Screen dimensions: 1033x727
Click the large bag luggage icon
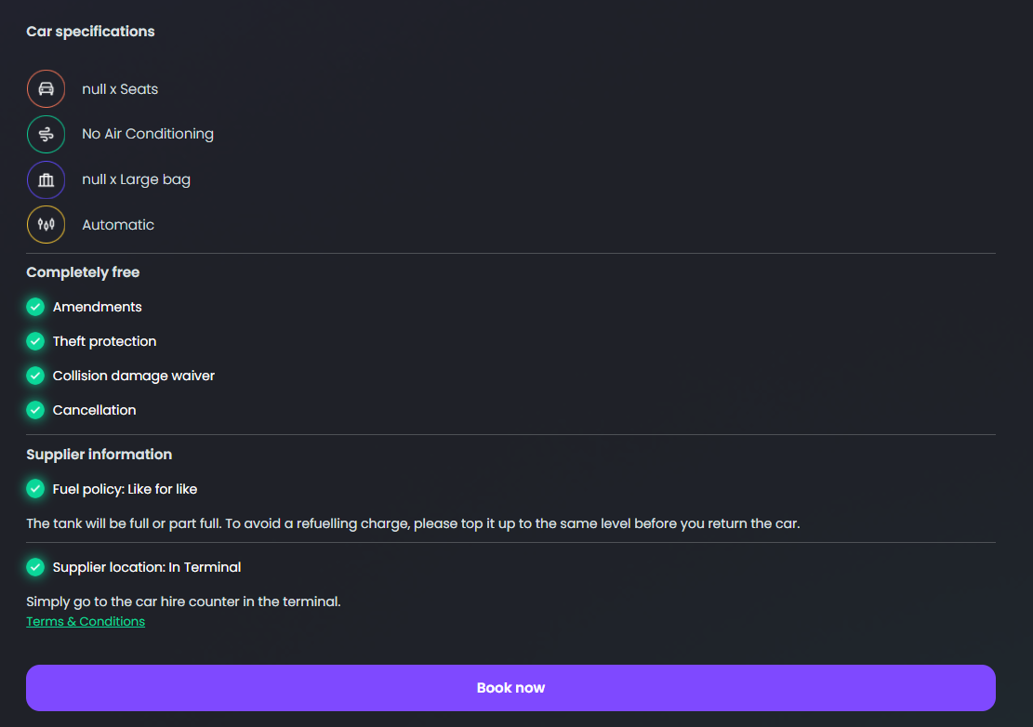click(x=46, y=179)
